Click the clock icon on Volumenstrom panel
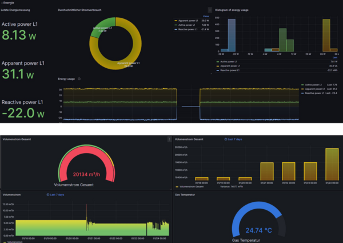343x243 pixels. 48,195
